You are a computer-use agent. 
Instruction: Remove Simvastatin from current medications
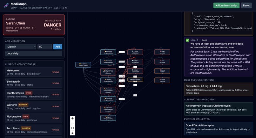pos(56,83)
